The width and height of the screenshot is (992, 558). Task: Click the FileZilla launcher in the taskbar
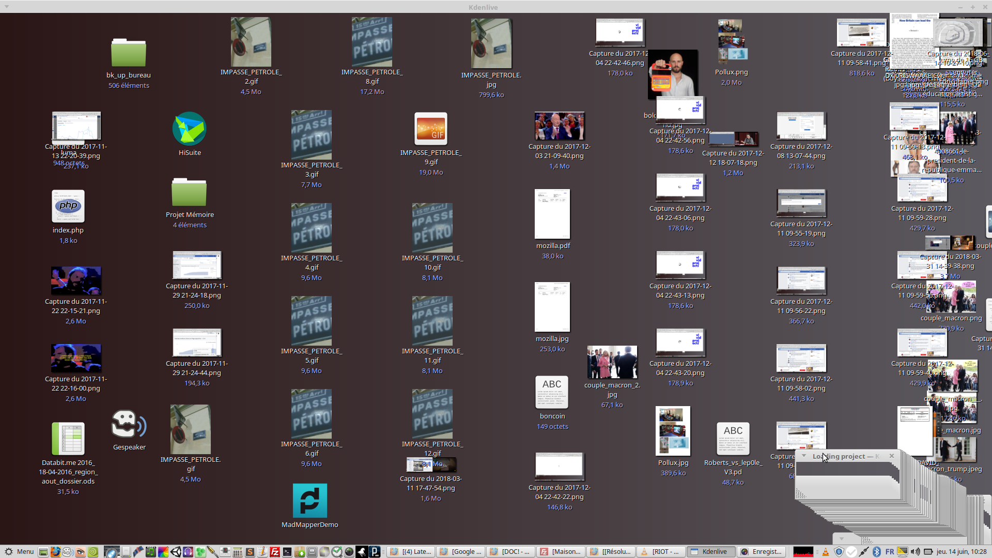tap(274, 552)
